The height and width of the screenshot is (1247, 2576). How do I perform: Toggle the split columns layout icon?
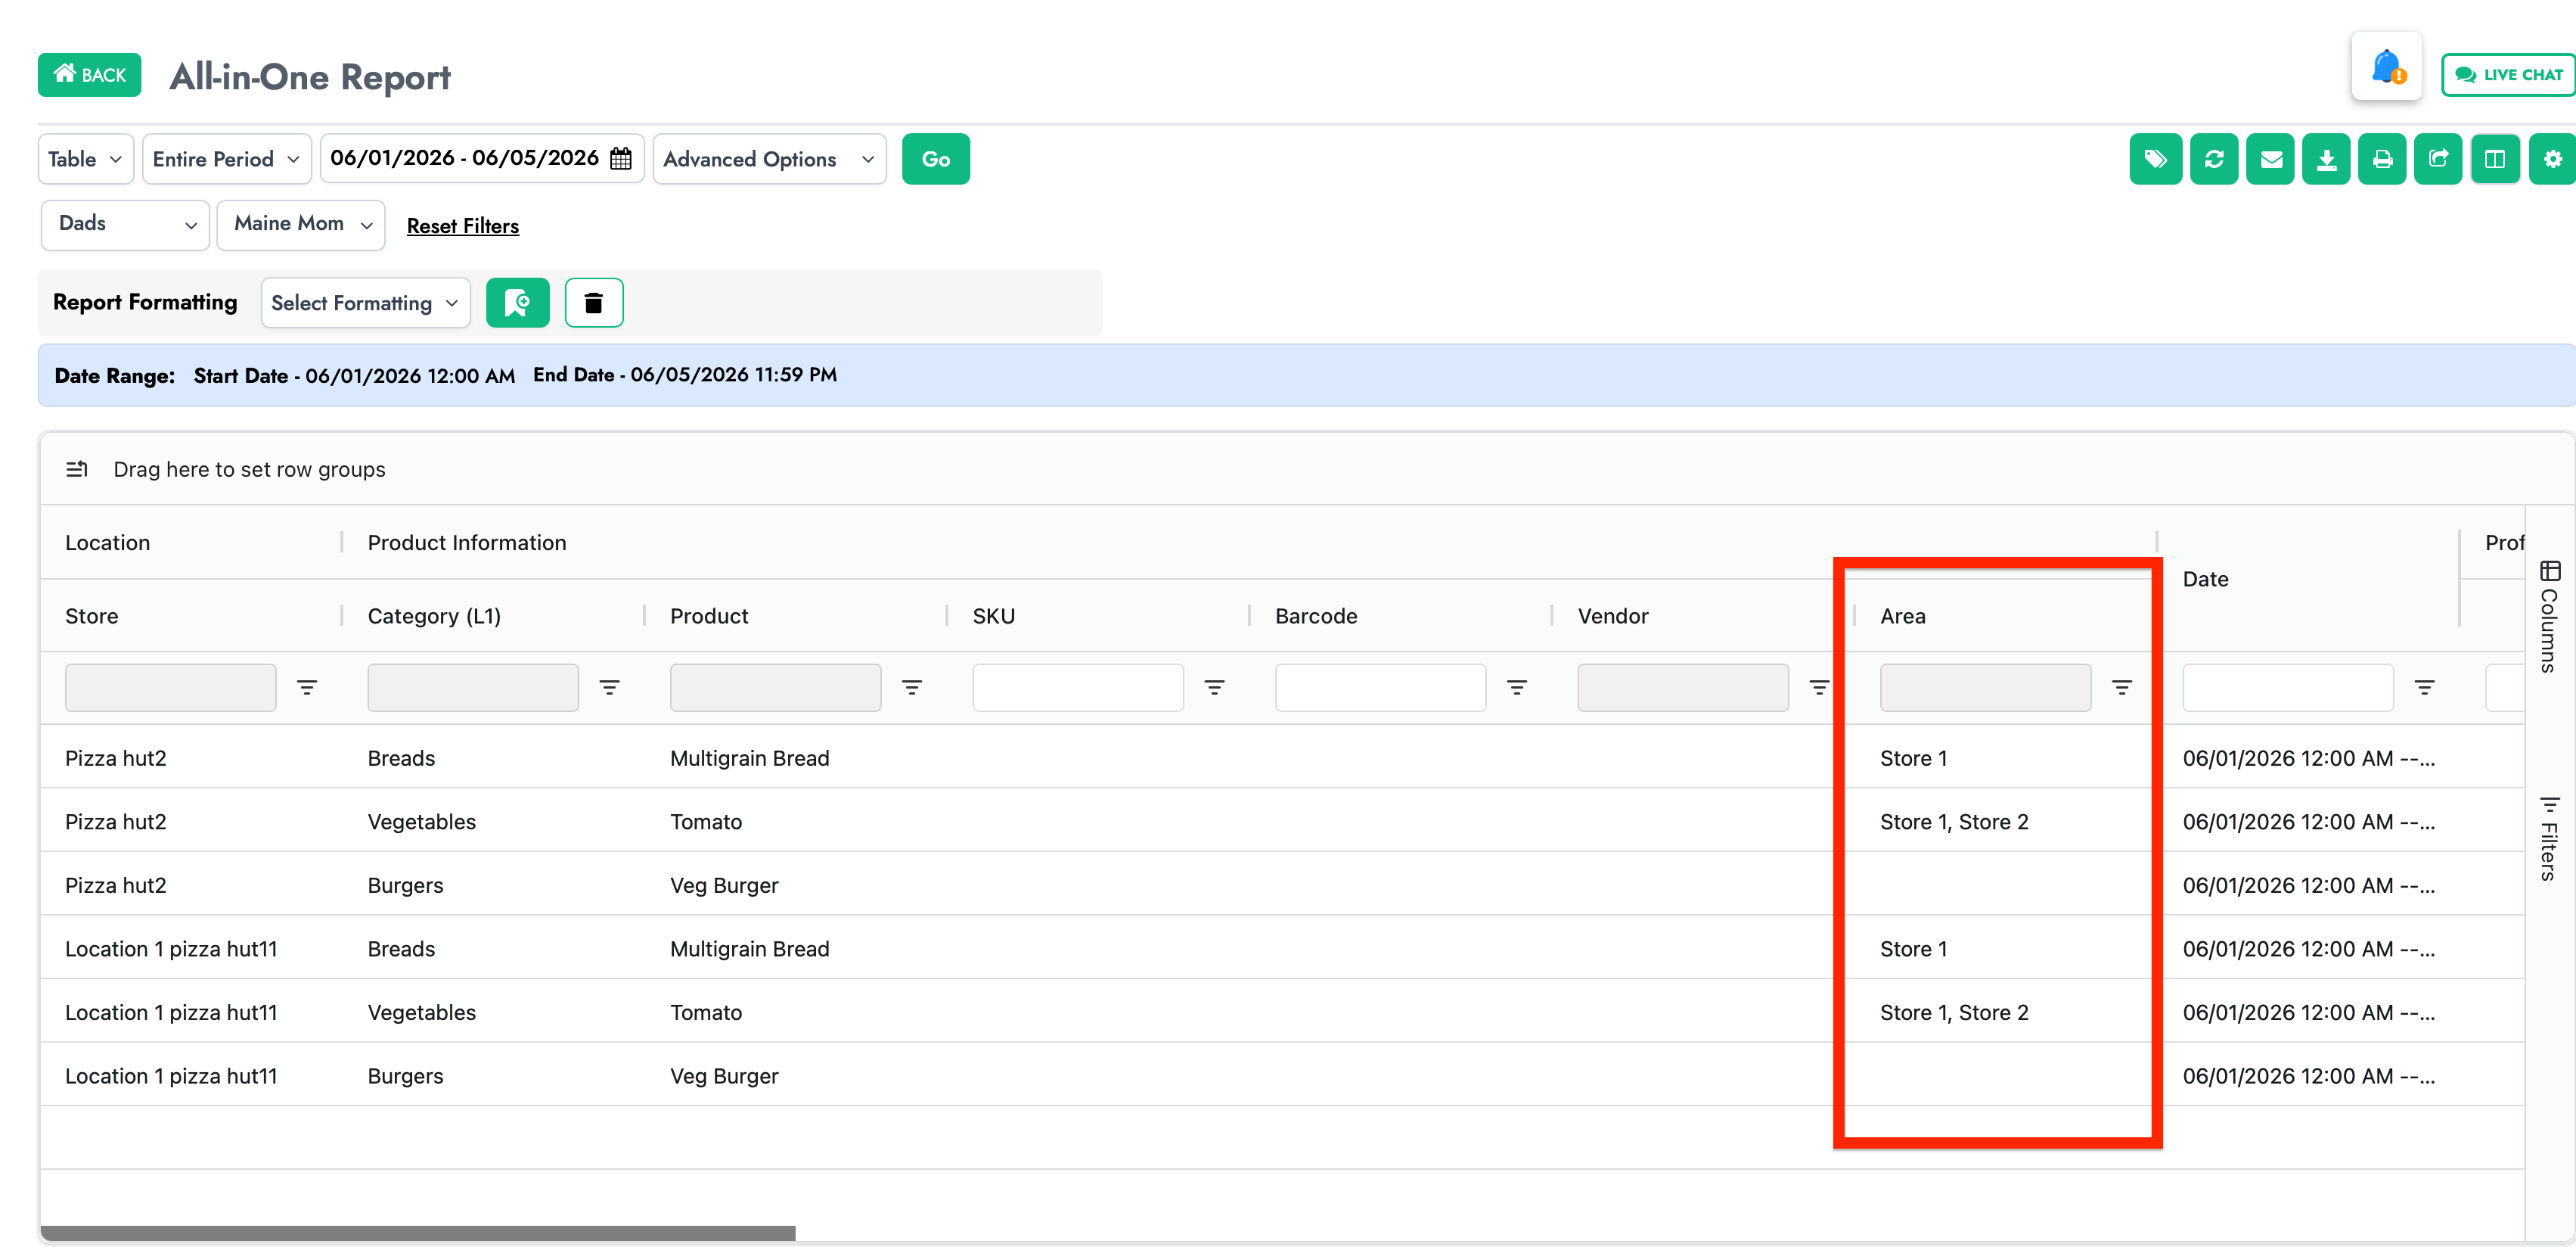(2494, 159)
